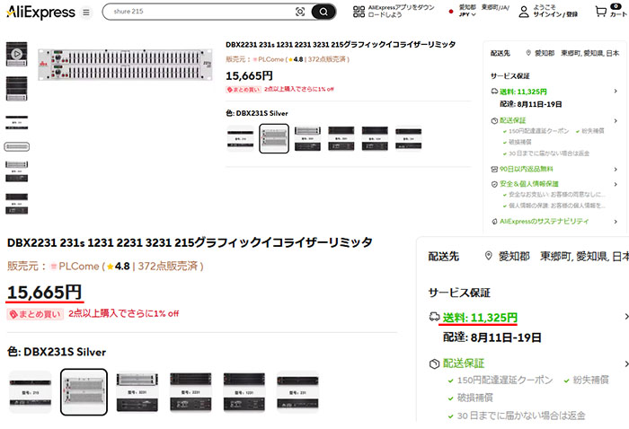
Task: Open AliExpressのサステナビリティ link
Action: coord(544,221)
